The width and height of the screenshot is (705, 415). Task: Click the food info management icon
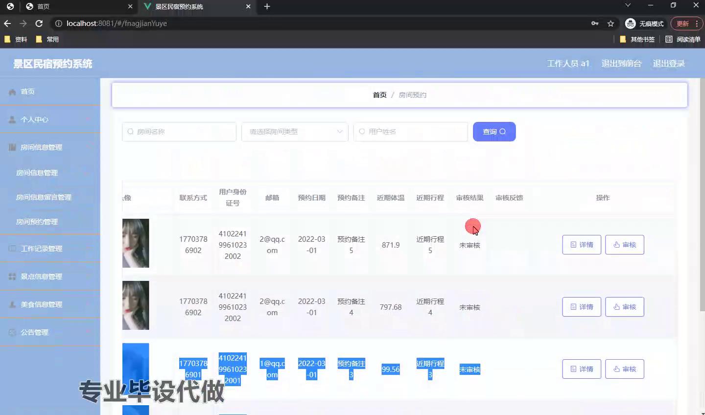click(12, 304)
